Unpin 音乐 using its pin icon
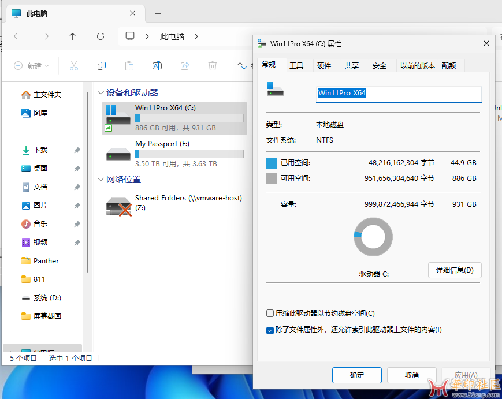 (x=77, y=224)
